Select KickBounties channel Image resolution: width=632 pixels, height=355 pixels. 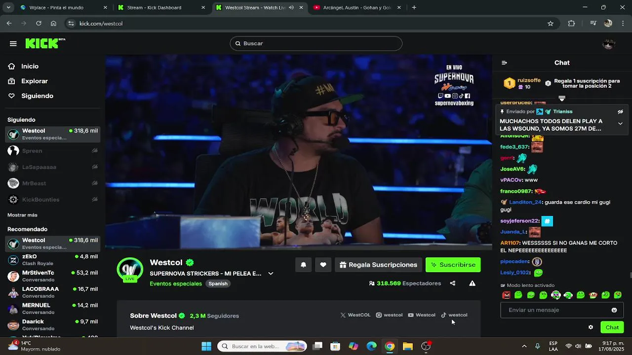[x=53, y=200]
